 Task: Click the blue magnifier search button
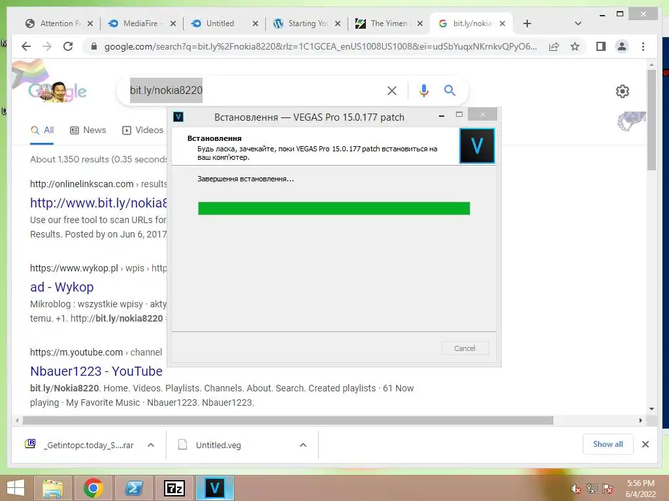tap(449, 90)
